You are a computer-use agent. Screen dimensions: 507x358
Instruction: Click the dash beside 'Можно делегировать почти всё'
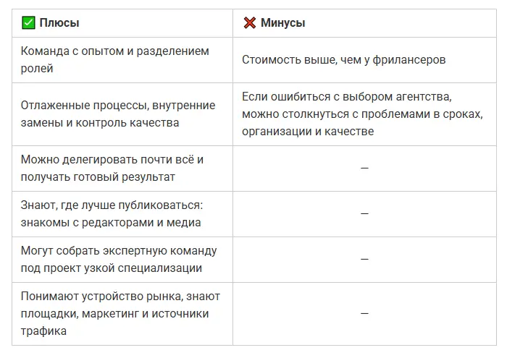click(x=364, y=168)
